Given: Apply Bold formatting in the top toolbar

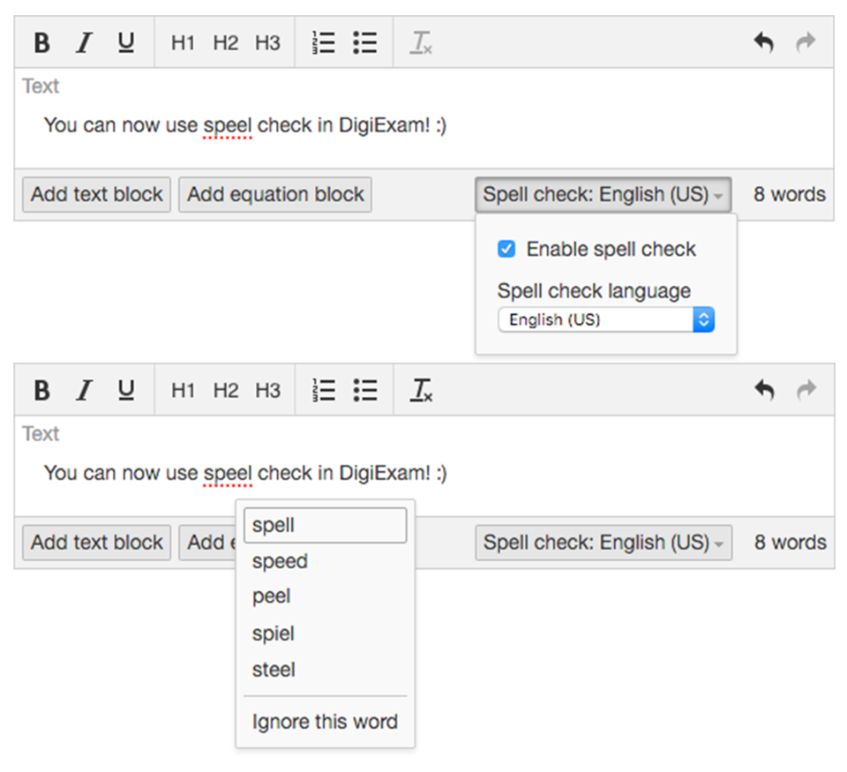Looking at the screenshot, I should click(41, 41).
